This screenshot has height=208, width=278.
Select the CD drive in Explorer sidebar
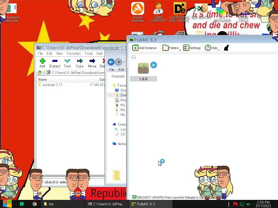coord(121,134)
